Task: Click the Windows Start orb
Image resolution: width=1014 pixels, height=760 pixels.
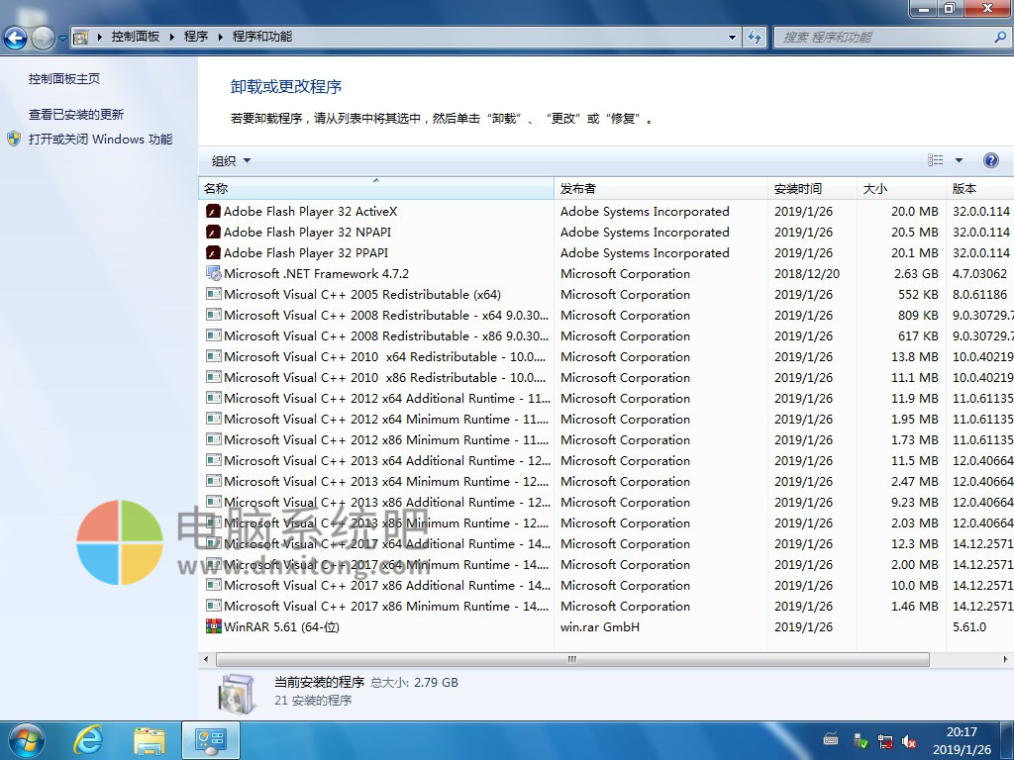Action: pos(25,739)
